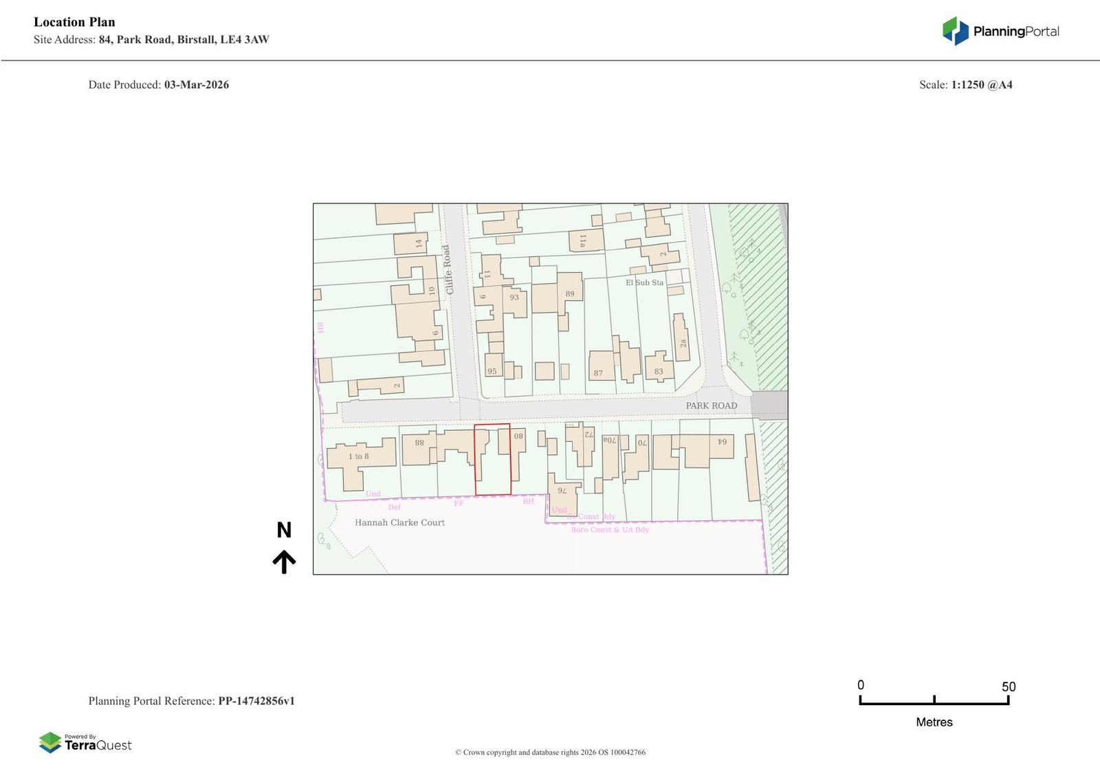Click building number 88 on the map
This screenshot has height=778, width=1100.
tap(419, 443)
